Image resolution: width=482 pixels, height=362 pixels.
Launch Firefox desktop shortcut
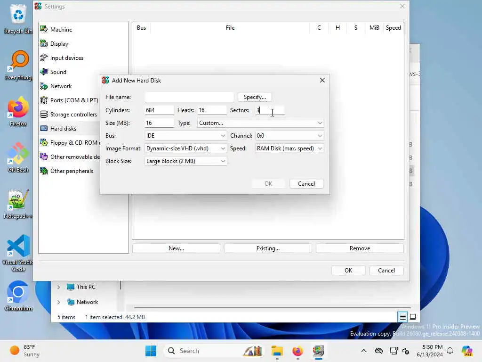[x=18, y=111]
